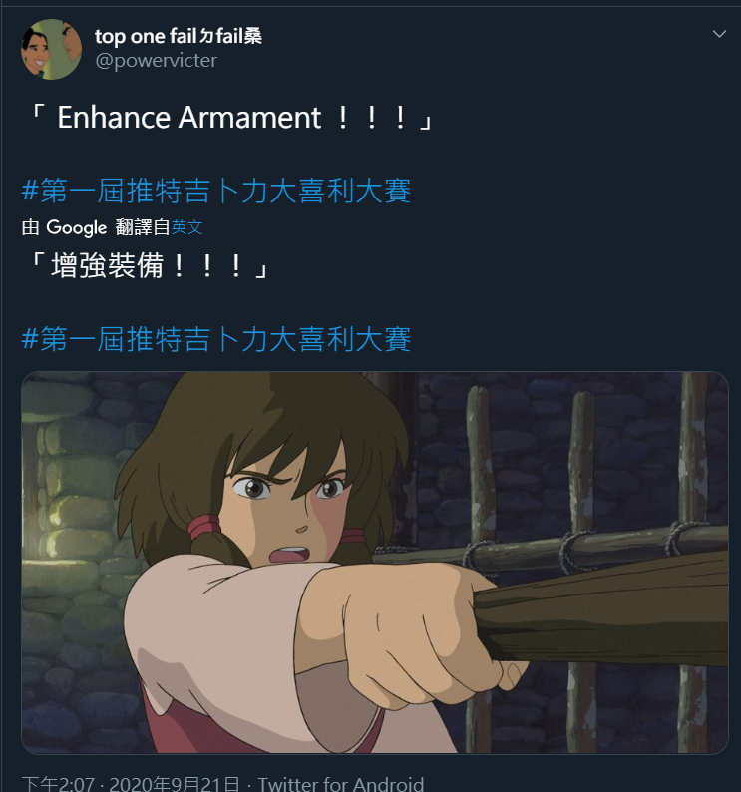Select the translated 增強裝備 text
Image resolution: width=741 pixels, height=792 pixels.
[149, 265]
